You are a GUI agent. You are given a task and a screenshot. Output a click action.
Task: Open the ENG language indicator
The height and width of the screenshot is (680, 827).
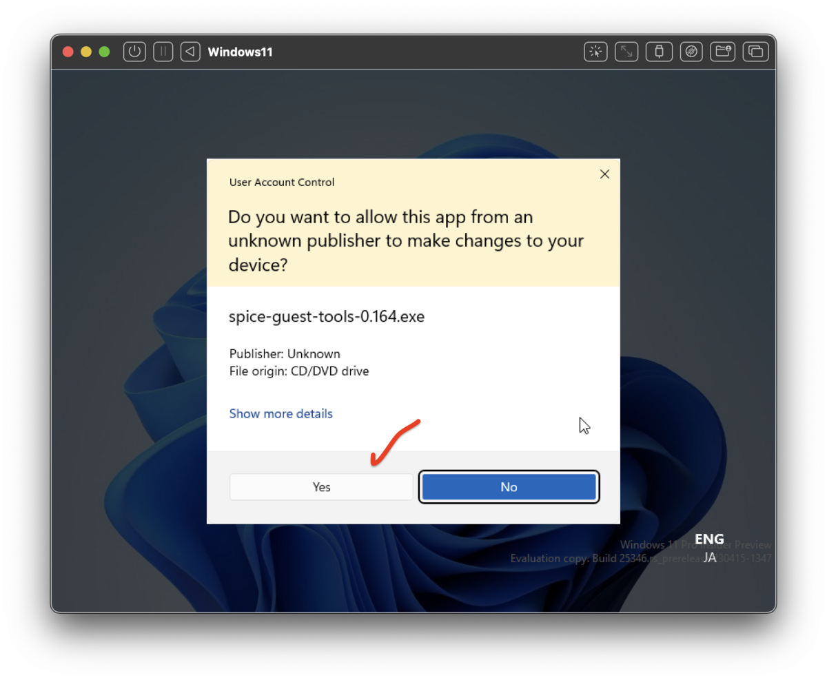click(x=709, y=539)
